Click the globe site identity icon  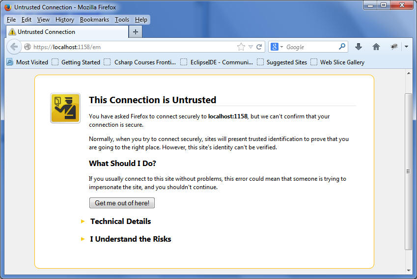coord(28,47)
